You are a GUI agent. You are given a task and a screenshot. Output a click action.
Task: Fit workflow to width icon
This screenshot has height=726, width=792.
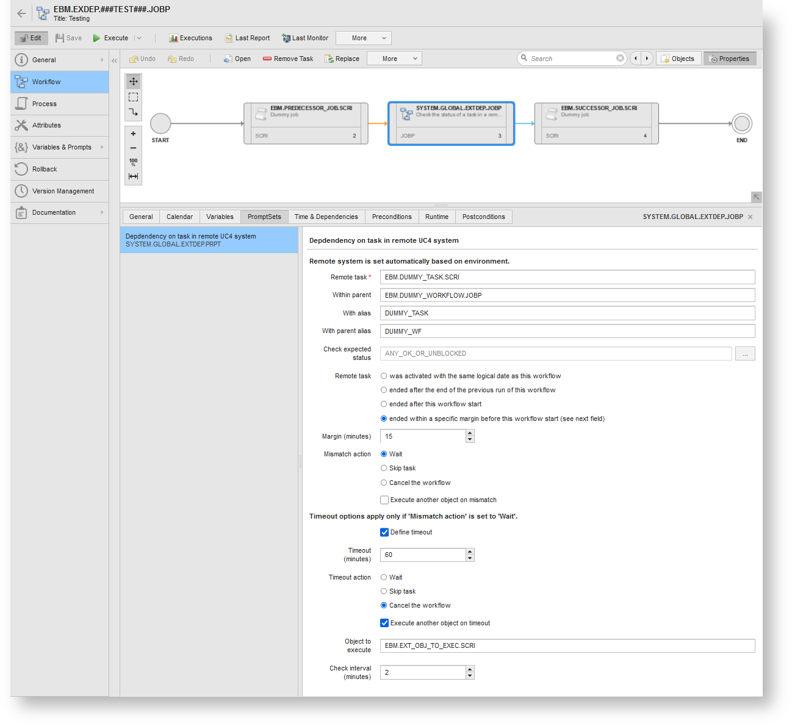point(133,176)
